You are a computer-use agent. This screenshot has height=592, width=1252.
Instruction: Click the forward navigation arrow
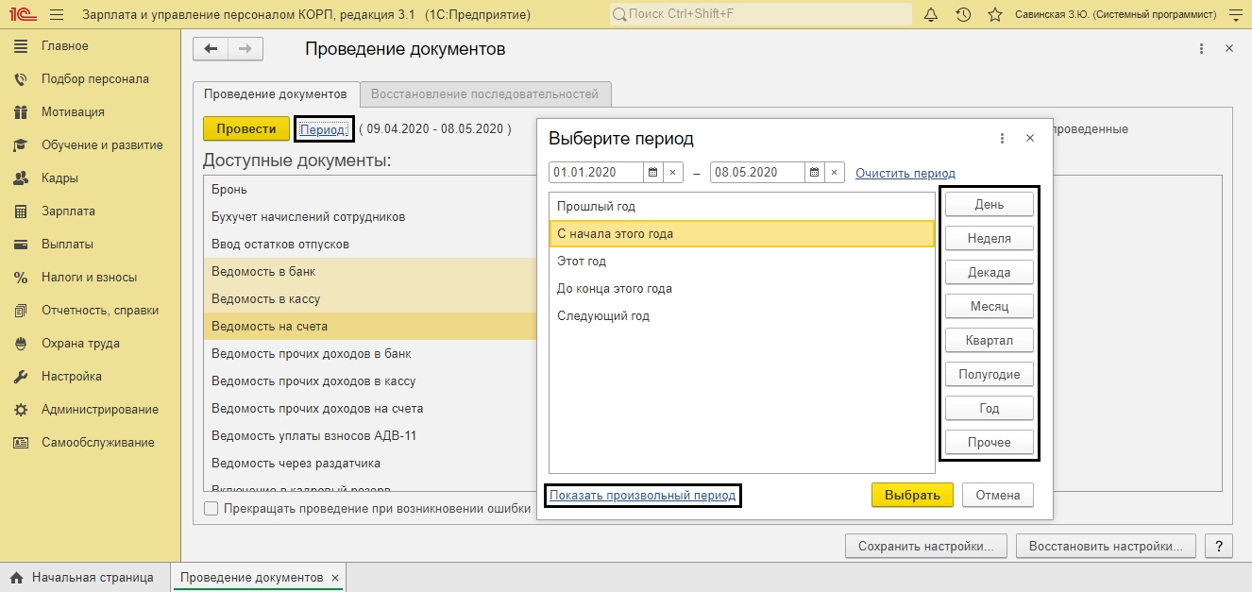tap(245, 49)
